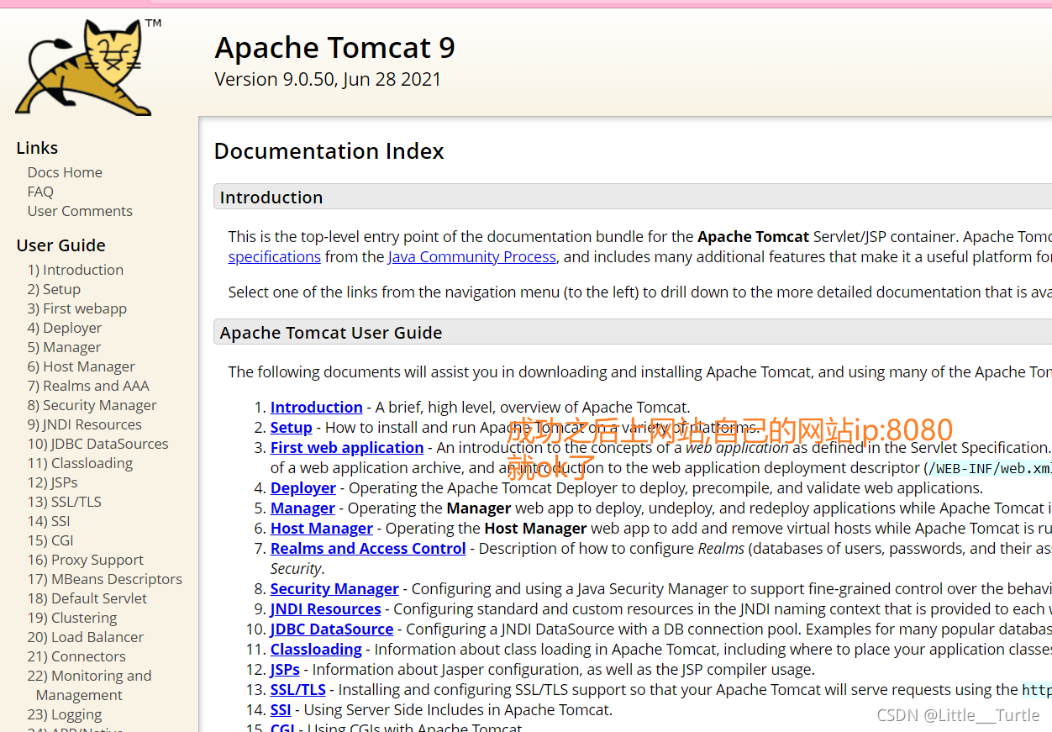Click the Apache Tomcat 9 page title
The width and height of the screenshot is (1052, 732).
click(x=334, y=48)
